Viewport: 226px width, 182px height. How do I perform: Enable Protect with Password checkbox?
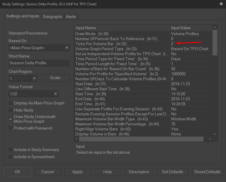[x=10, y=128]
